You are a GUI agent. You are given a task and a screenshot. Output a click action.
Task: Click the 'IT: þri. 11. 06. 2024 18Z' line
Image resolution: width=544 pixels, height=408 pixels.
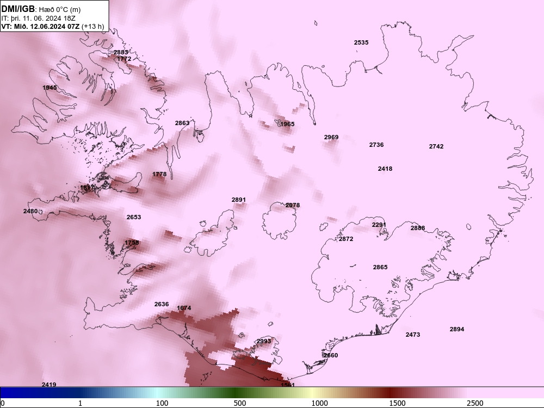(x=39, y=18)
